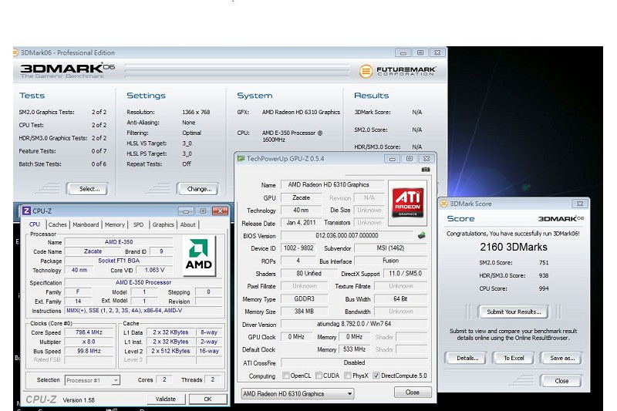Screen dimensions: 617x411
Task: Click the Core VID 1.063 V value
Action: [154, 270]
